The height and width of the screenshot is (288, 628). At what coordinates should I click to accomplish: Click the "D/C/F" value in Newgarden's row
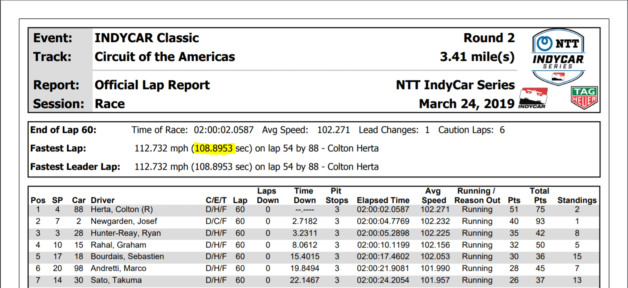(216, 221)
